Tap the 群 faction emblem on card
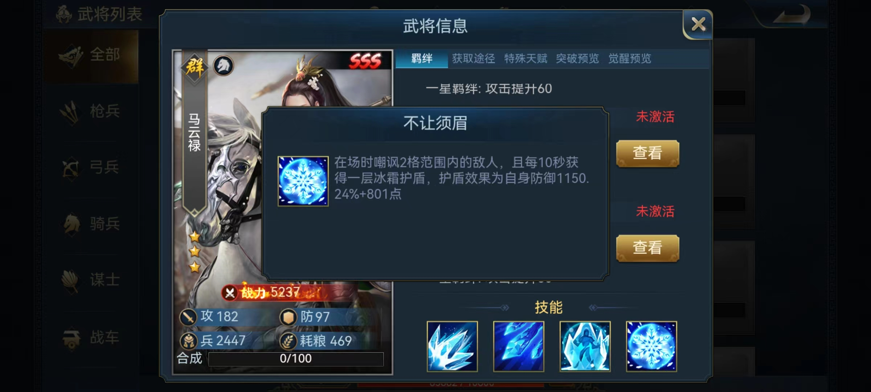This screenshot has height=392, width=871. [x=195, y=68]
